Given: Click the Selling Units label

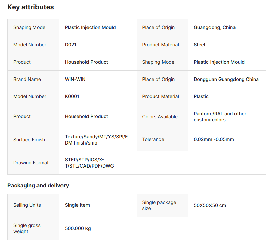Looking at the screenshot, I should 27,205.
